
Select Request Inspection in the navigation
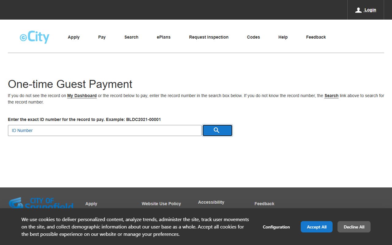[209, 37]
